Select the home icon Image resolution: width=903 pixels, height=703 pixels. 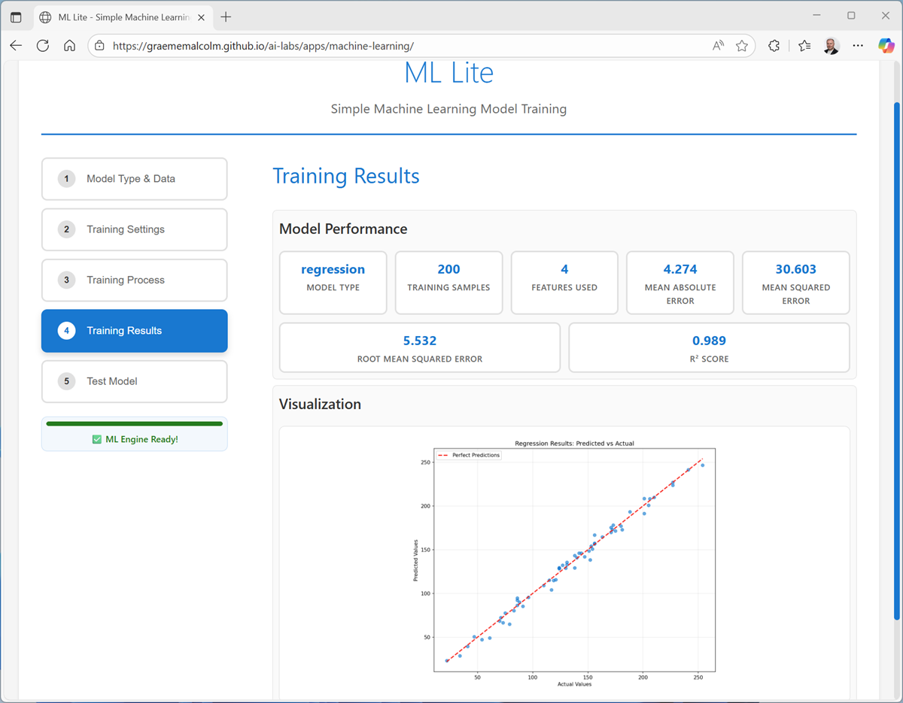69,45
